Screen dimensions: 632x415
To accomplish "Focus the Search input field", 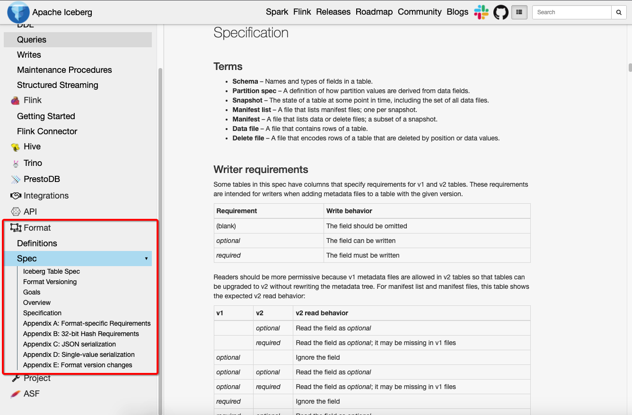I will 571,12.
